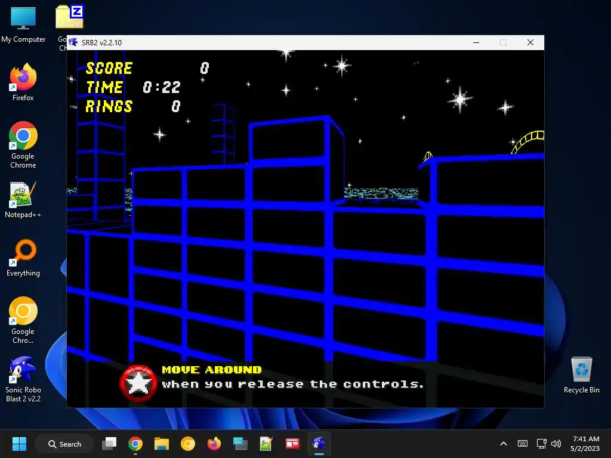Open Chrome Canary icon on taskbar
This screenshot has width=611, height=458.
[188, 444]
